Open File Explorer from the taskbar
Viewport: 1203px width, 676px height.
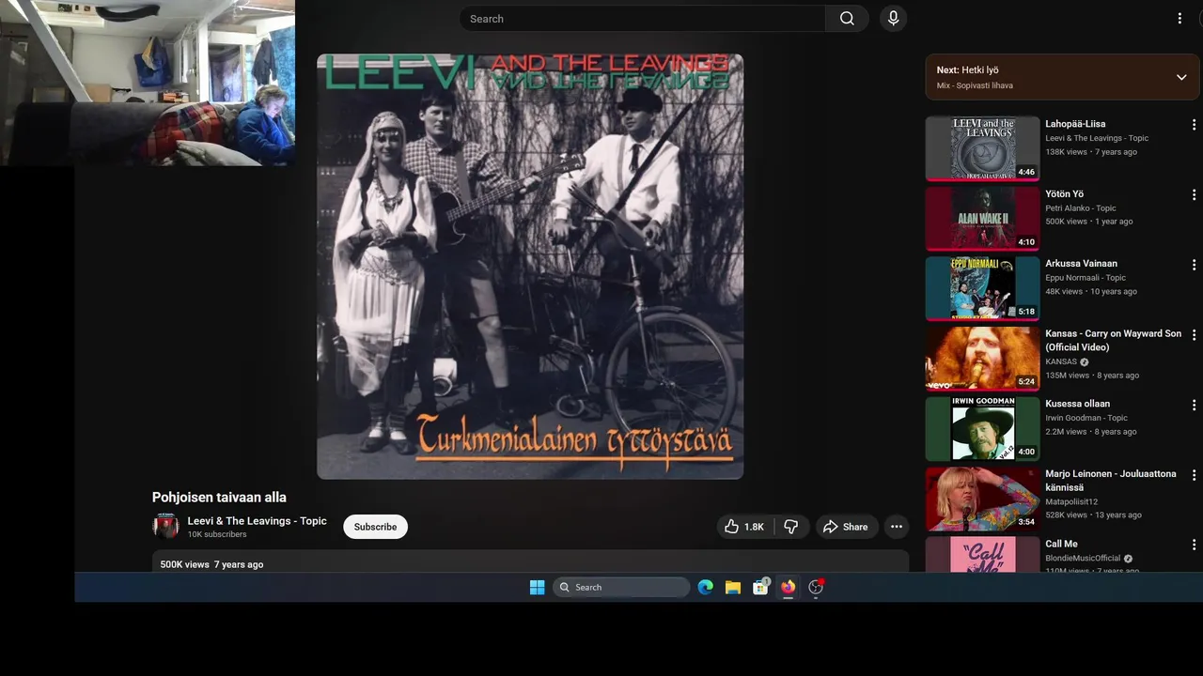[x=733, y=588]
